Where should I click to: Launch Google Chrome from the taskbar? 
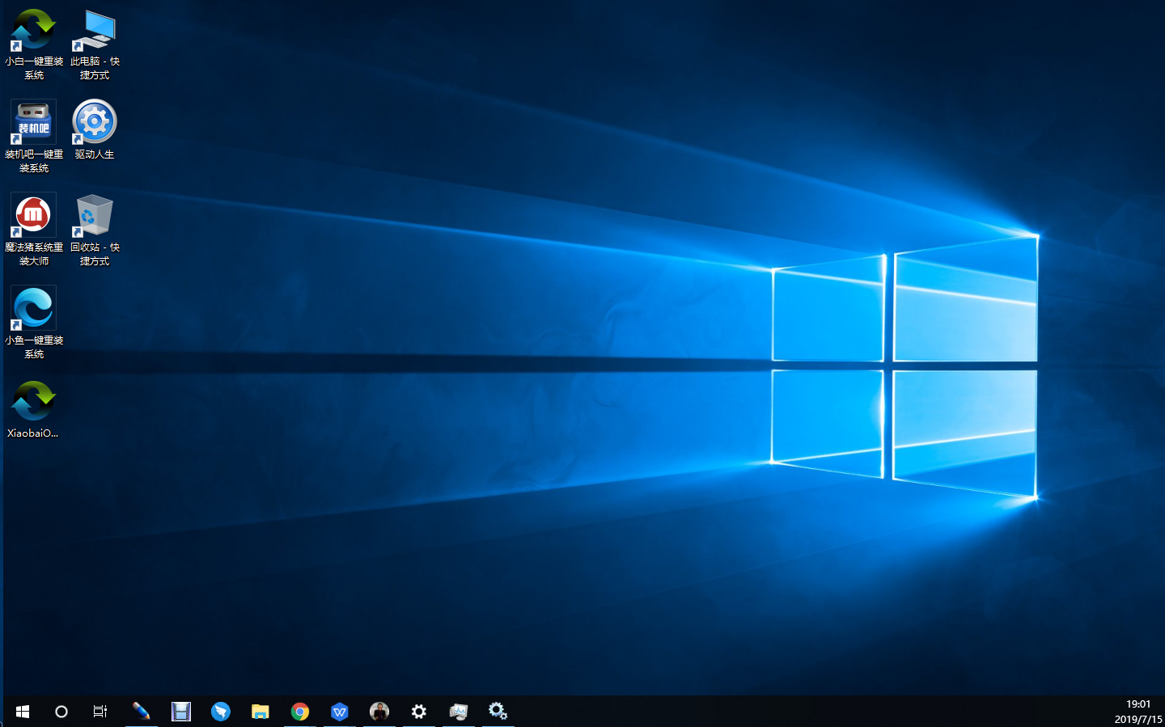(x=300, y=712)
